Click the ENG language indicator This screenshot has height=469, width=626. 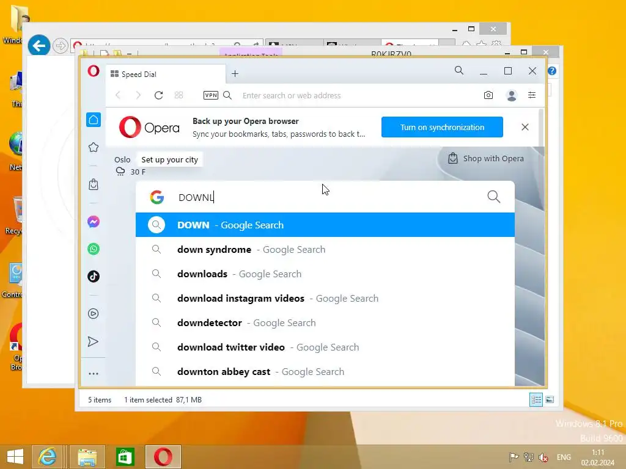click(x=564, y=457)
